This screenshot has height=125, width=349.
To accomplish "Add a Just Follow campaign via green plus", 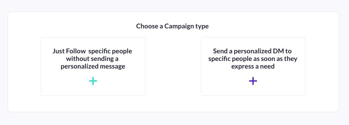I will [x=93, y=81].
